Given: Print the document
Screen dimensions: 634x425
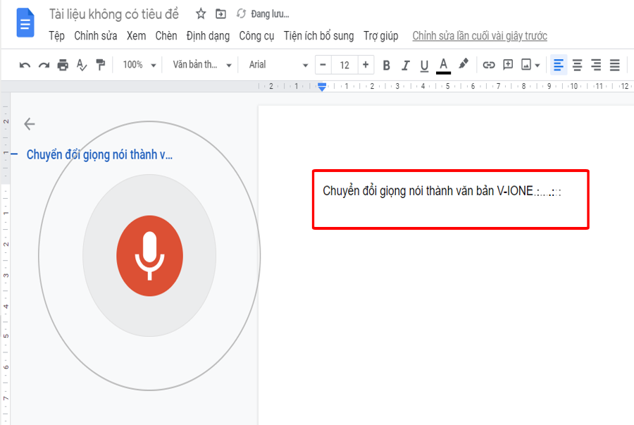Looking at the screenshot, I should click(63, 65).
